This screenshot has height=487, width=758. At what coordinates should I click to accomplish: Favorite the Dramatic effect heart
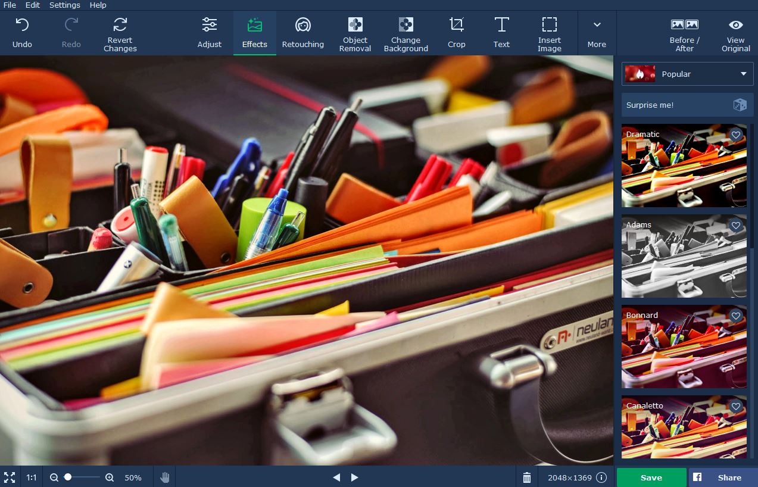coord(736,135)
